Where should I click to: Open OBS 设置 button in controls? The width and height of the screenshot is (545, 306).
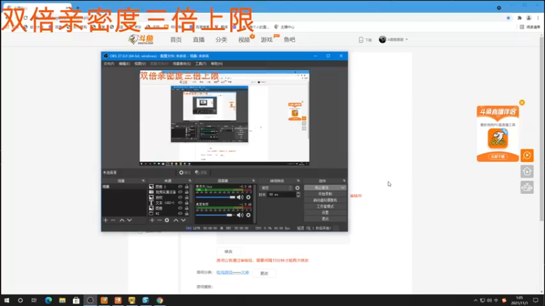325,212
